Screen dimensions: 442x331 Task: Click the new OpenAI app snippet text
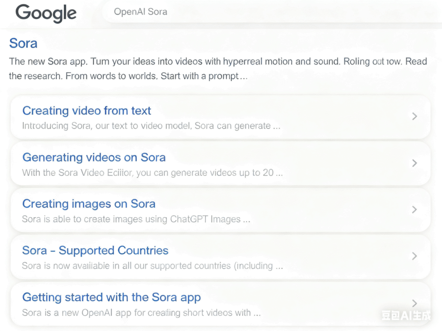[141, 312]
